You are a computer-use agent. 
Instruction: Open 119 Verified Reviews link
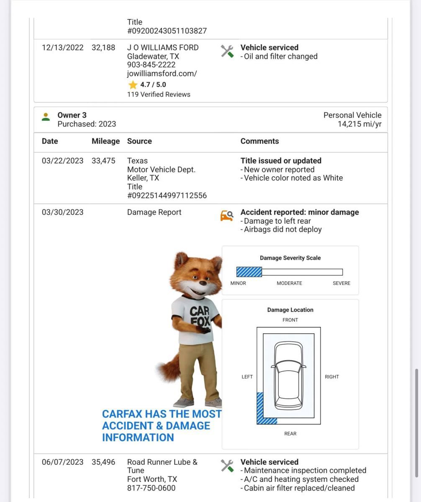coord(159,95)
